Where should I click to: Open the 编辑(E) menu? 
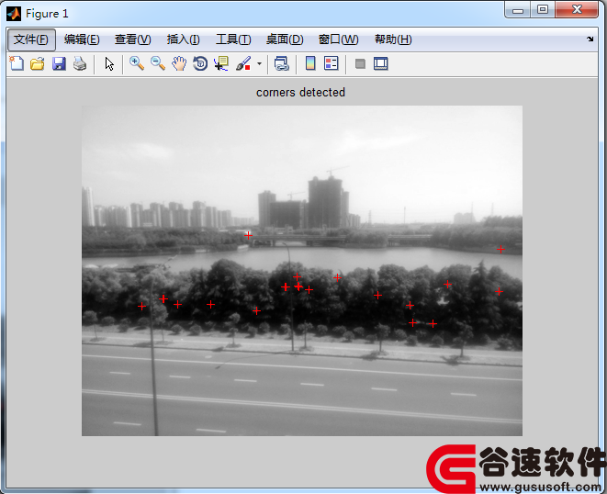[x=82, y=39]
